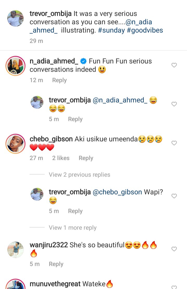Expand View 1 more reply
This screenshot has width=187, height=289.
coord(73,228)
